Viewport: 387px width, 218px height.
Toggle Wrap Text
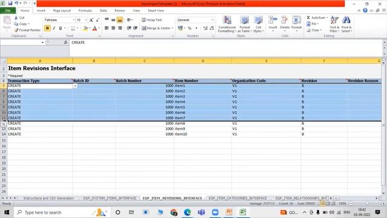pyautogui.click(x=152, y=20)
